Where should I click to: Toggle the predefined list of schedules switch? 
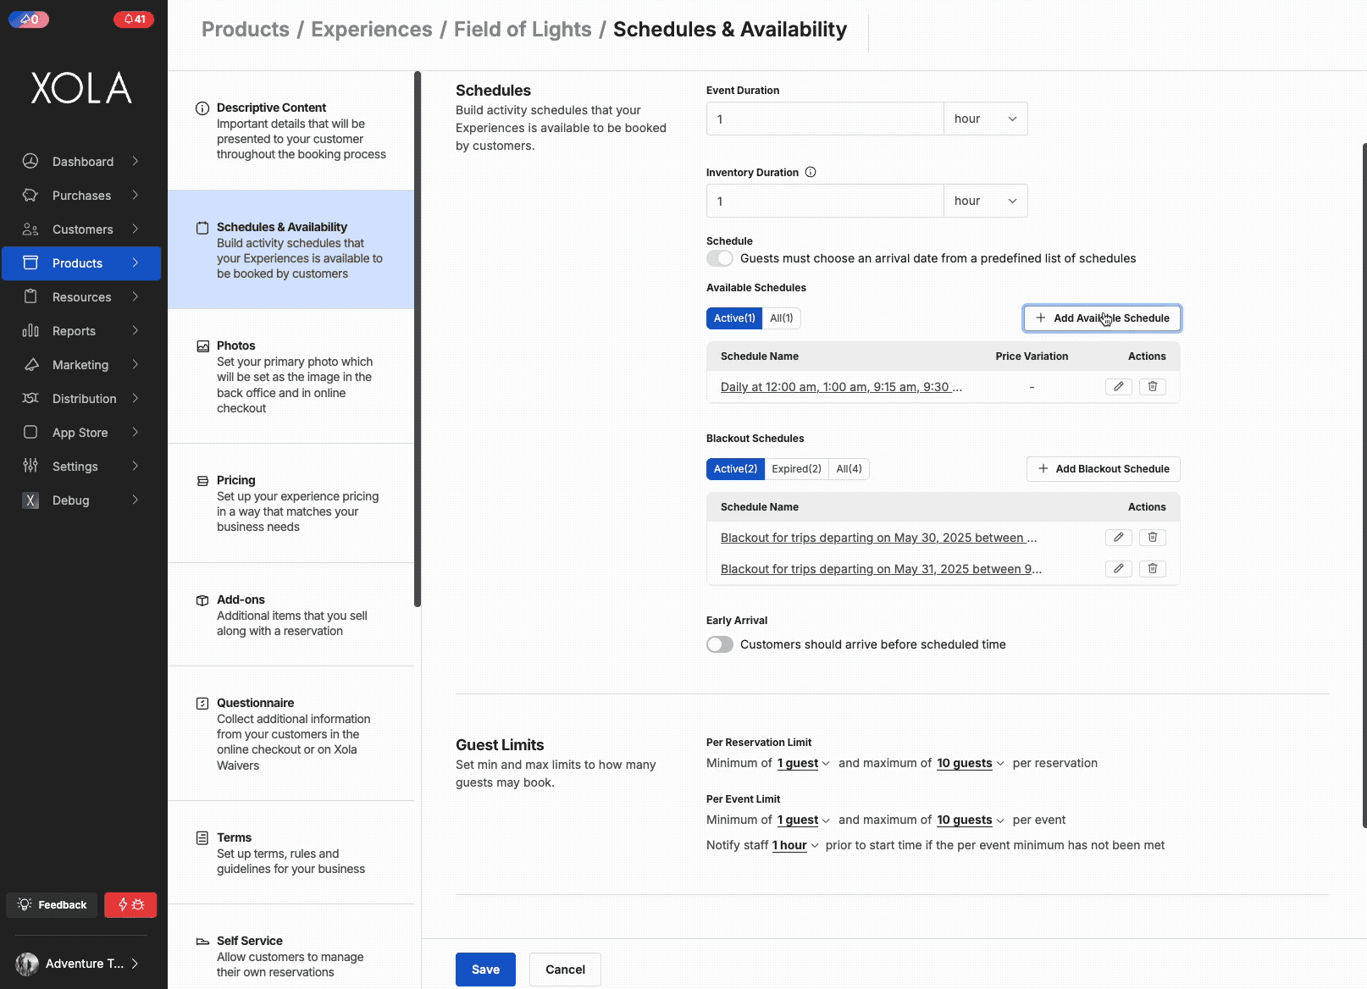click(720, 258)
